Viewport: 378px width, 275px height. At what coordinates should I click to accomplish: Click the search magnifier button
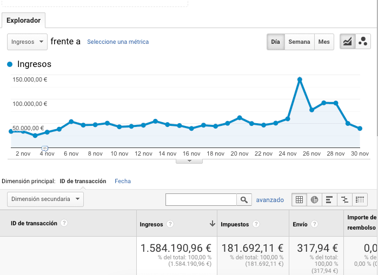(x=244, y=200)
